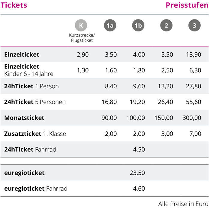Select the 55,60 price for 5 Personen
The image size is (210, 208).
[193, 102]
